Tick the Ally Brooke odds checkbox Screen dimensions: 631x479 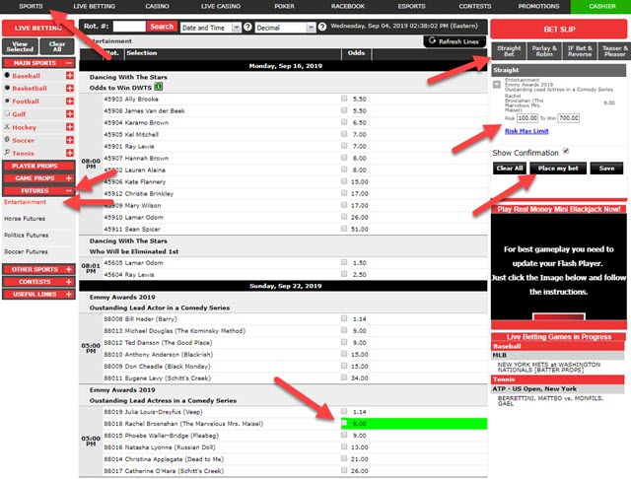click(343, 100)
